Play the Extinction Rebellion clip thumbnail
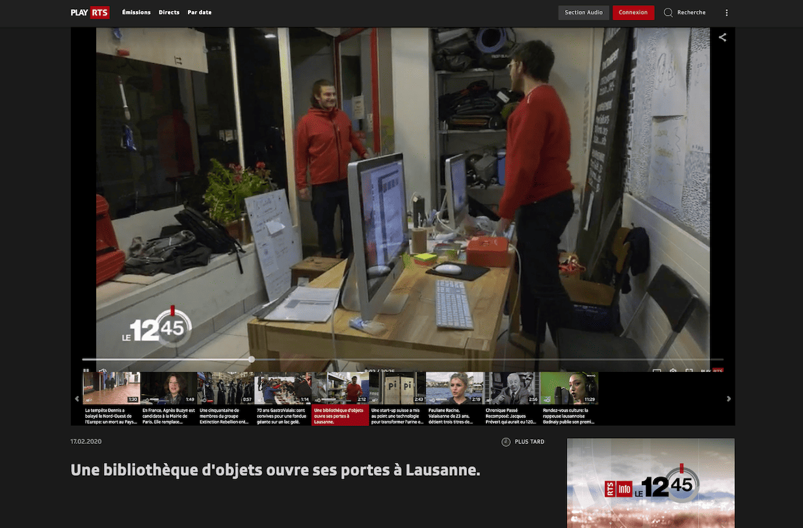The width and height of the screenshot is (803, 528). [x=226, y=388]
